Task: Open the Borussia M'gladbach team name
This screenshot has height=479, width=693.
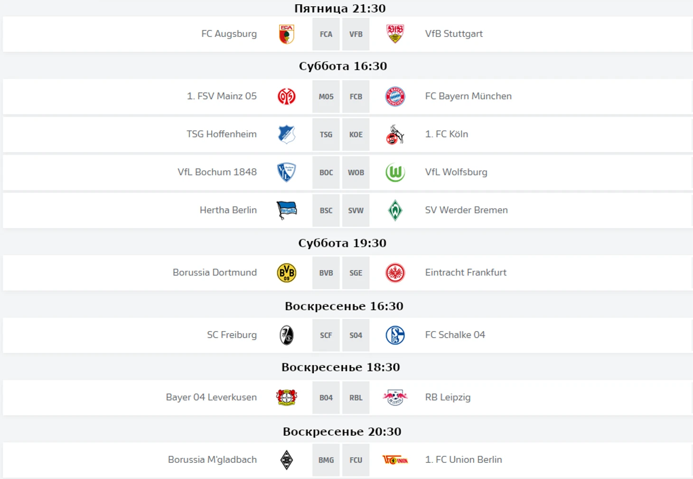Action: (212, 460)
